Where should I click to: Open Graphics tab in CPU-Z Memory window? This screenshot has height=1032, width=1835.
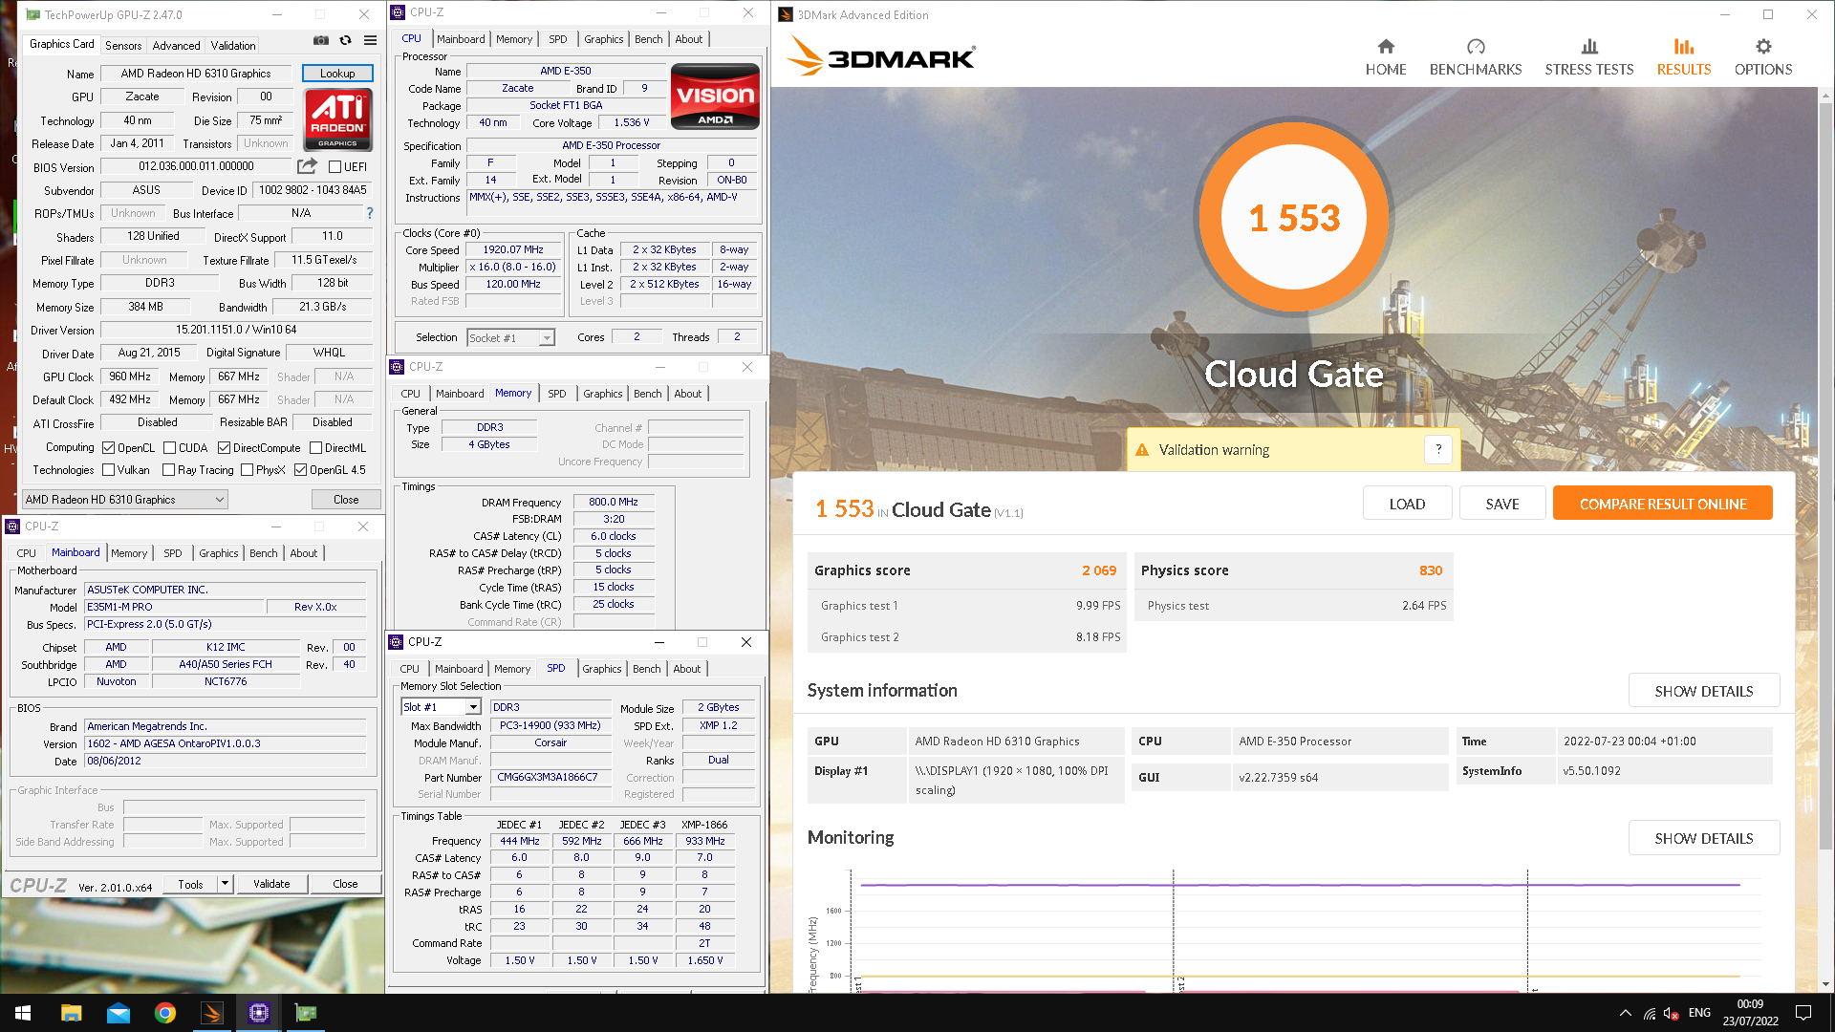point(603,394)
